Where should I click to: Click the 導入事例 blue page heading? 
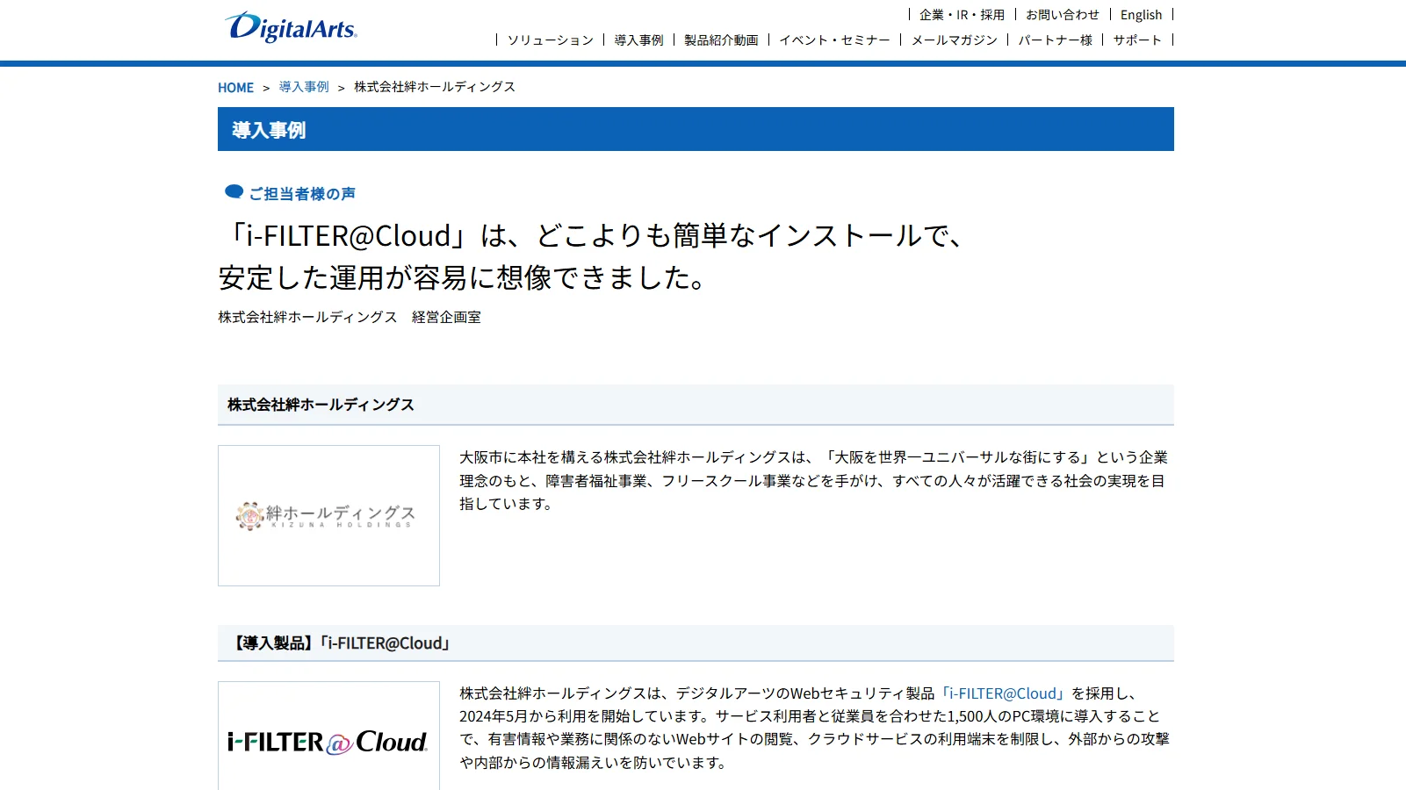[696, 129]
